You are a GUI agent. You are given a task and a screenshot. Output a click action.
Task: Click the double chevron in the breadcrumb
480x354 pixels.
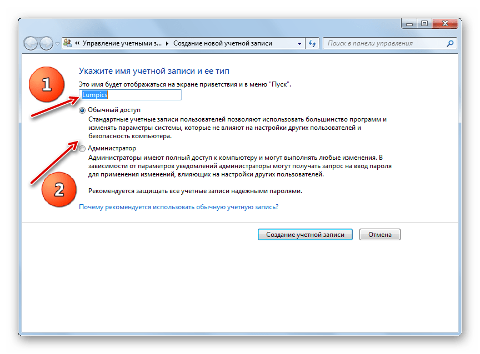point(77,43)
